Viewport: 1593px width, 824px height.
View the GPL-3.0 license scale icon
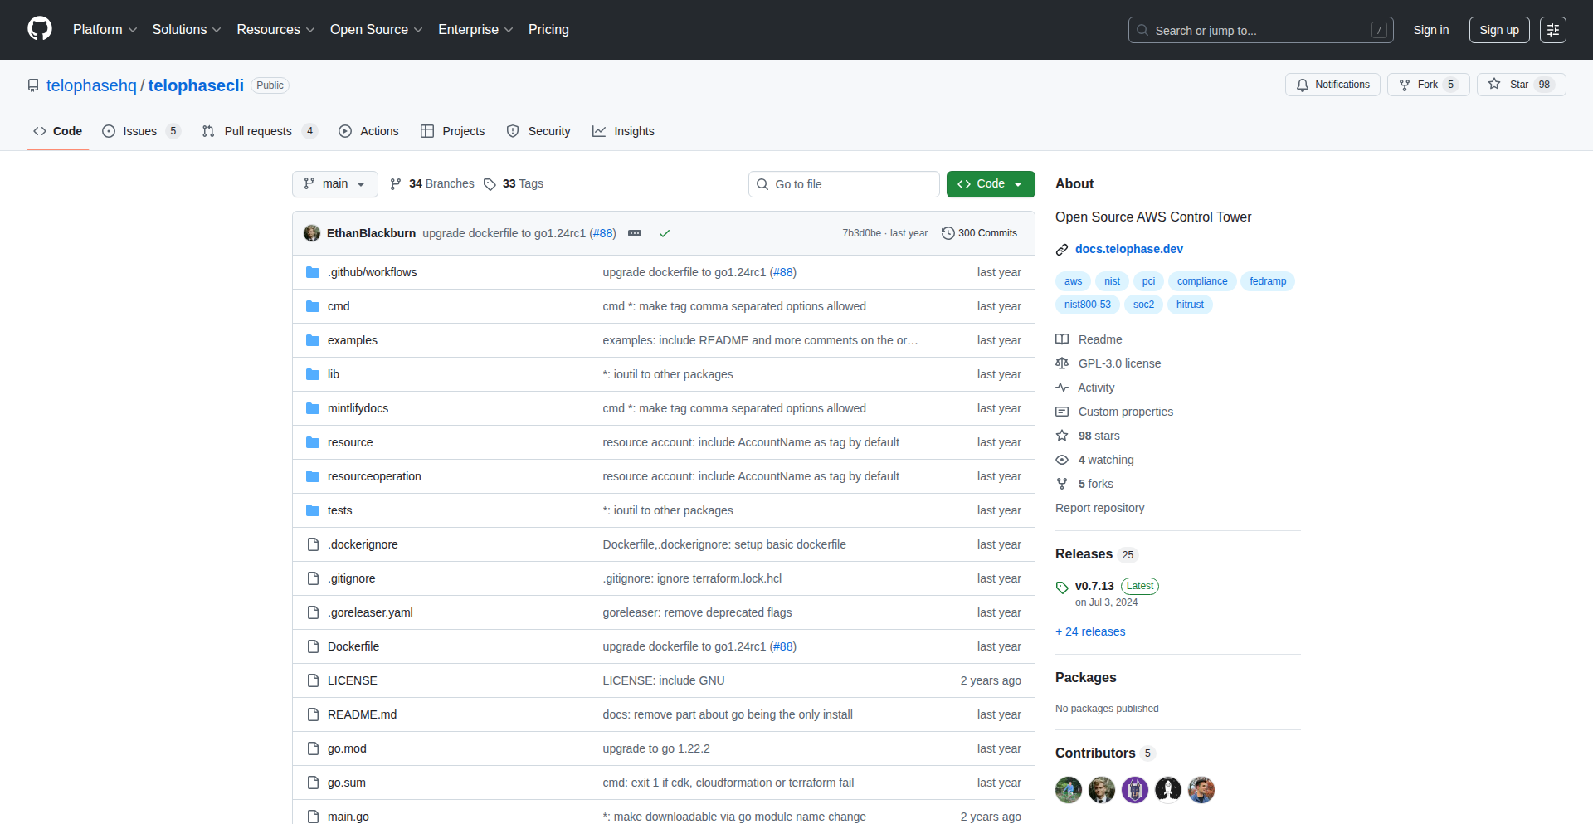point(1062,363)
